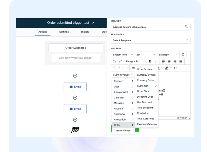Center align the text
Viewport: 207px width, 152px height.
[169, 61]
